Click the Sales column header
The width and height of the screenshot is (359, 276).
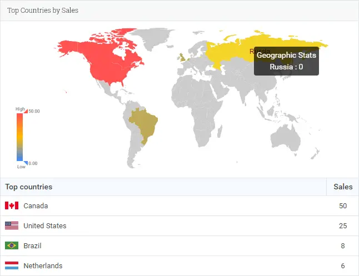tap(343, 187)
